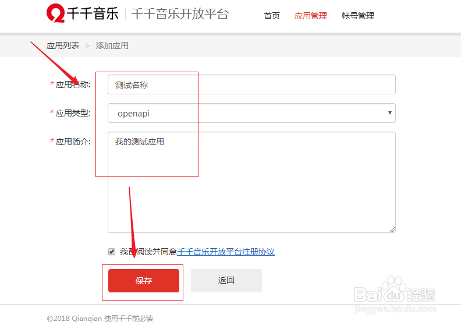Open the 应用类型 openapi dropdown

point(251,113)
